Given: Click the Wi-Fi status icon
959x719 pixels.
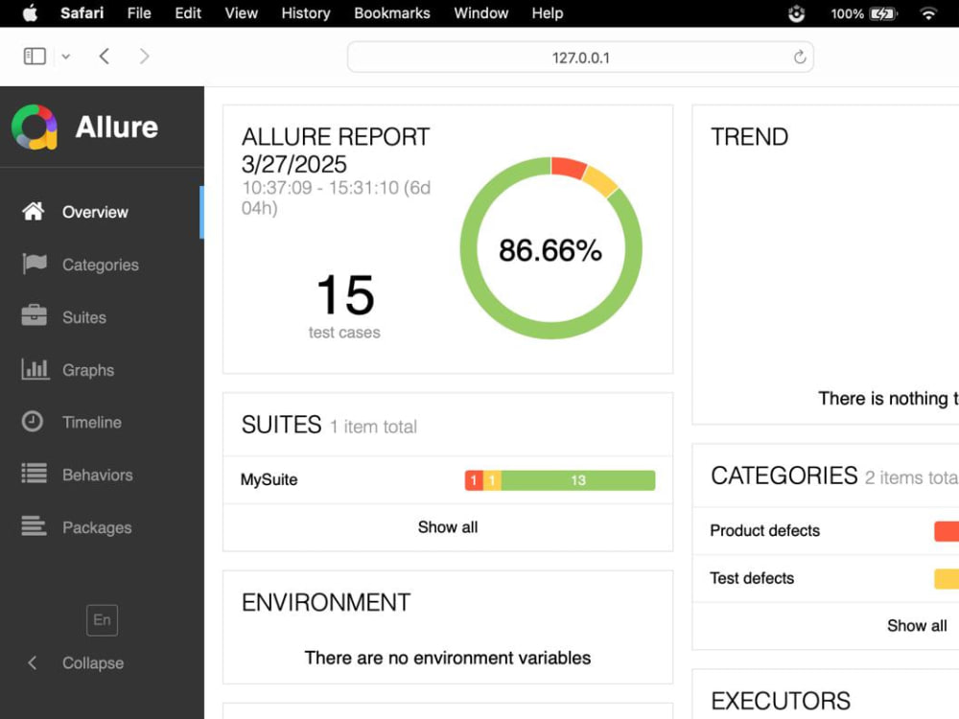Looking at the screenshot, I should coord(928,13).
